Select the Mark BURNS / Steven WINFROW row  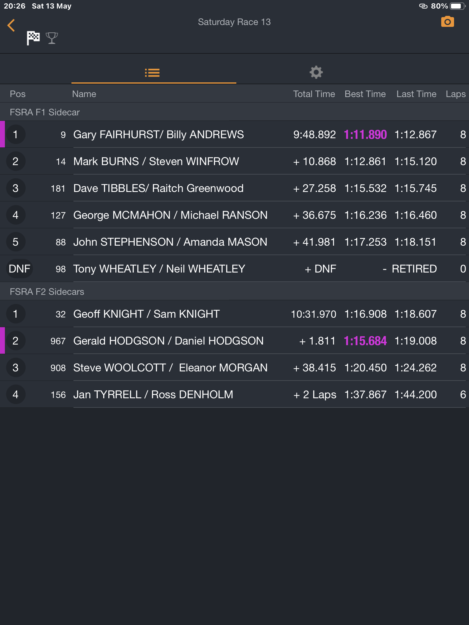tap(234, 161)
